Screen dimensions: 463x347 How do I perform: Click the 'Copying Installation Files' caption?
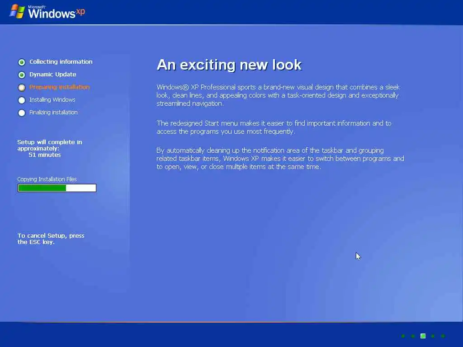pos(47,179)
